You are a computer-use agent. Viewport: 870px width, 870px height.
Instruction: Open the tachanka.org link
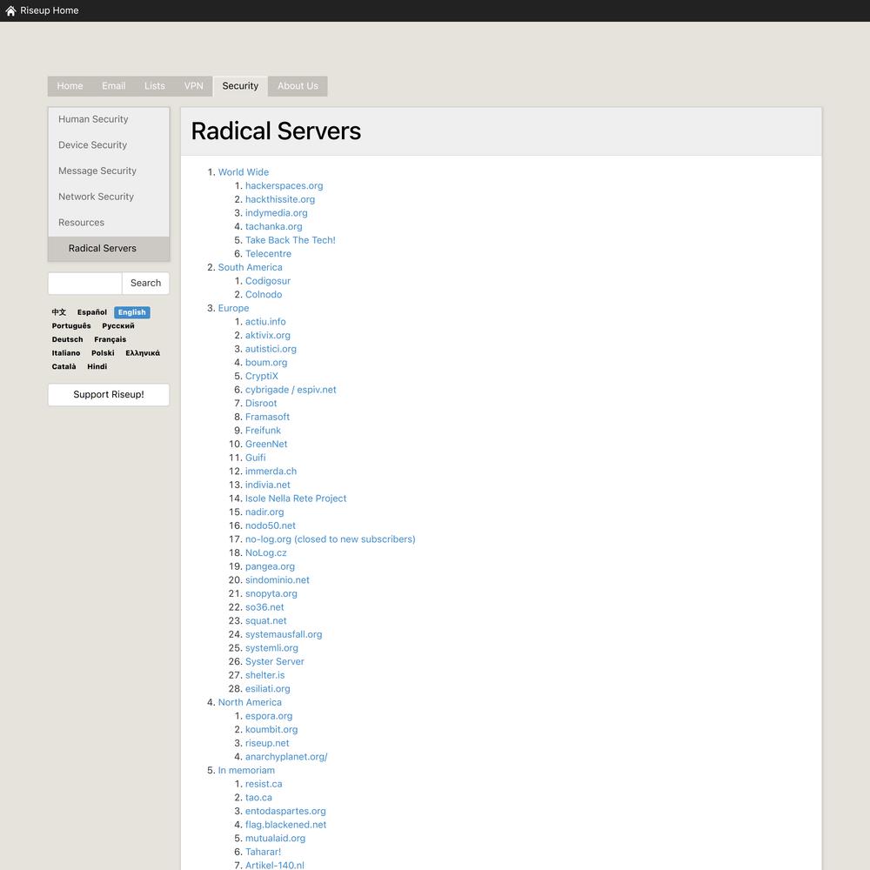[x=274, y=226]
